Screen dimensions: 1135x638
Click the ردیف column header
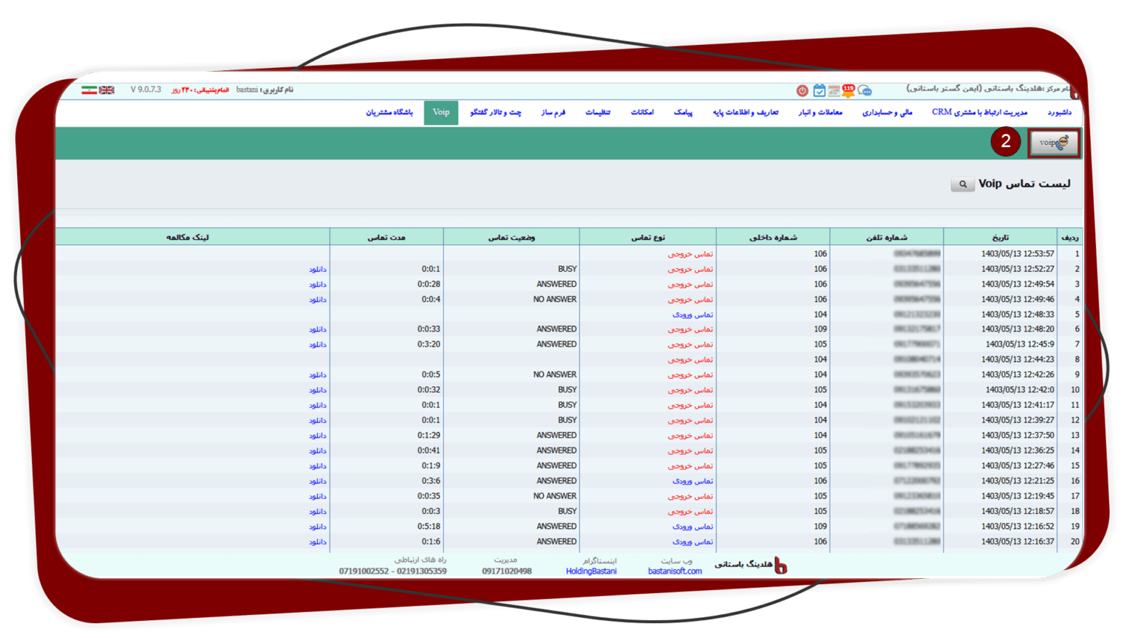(x=1069, y=237)
